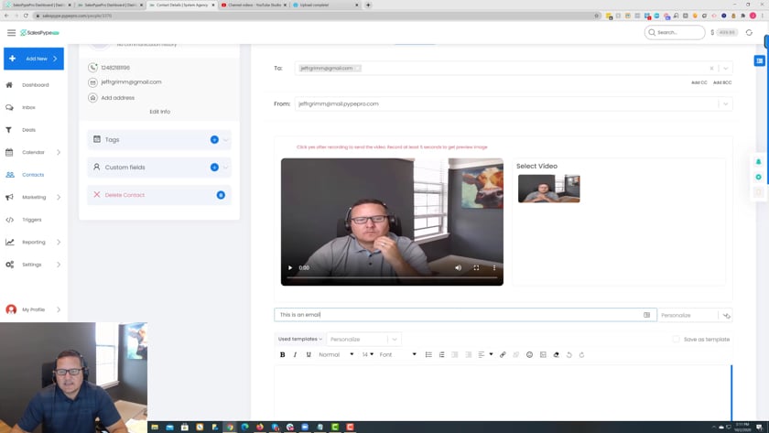
Task: Click the Delete Contact trash icon
Action: click(x=221, y=195)
